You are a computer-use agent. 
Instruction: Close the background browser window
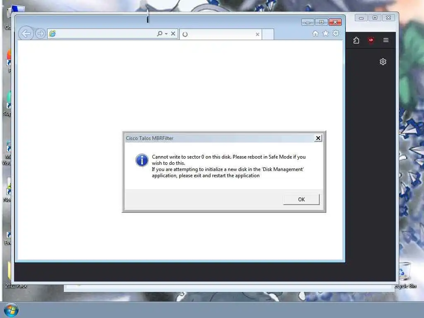(388, 18)
